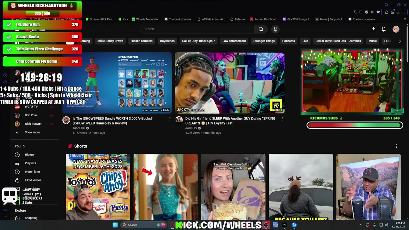Open the Windows Start menu
Viewport: 409px width, 230px height.
pos(115,225)
